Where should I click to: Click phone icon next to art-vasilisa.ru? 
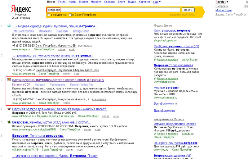(155, 60)
